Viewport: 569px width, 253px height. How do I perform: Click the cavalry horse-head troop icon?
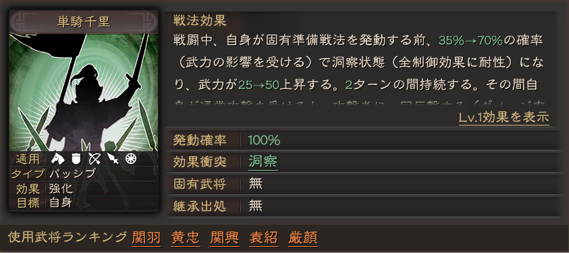[x=57, y=159]
